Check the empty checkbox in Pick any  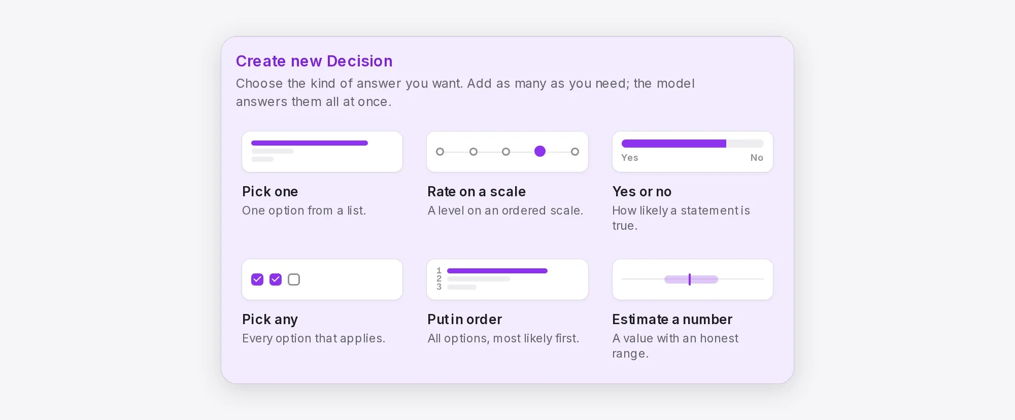[294, 279]
